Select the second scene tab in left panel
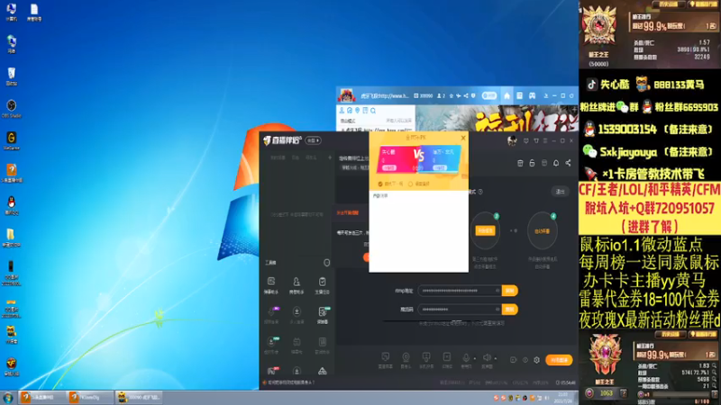 (296, 157)
